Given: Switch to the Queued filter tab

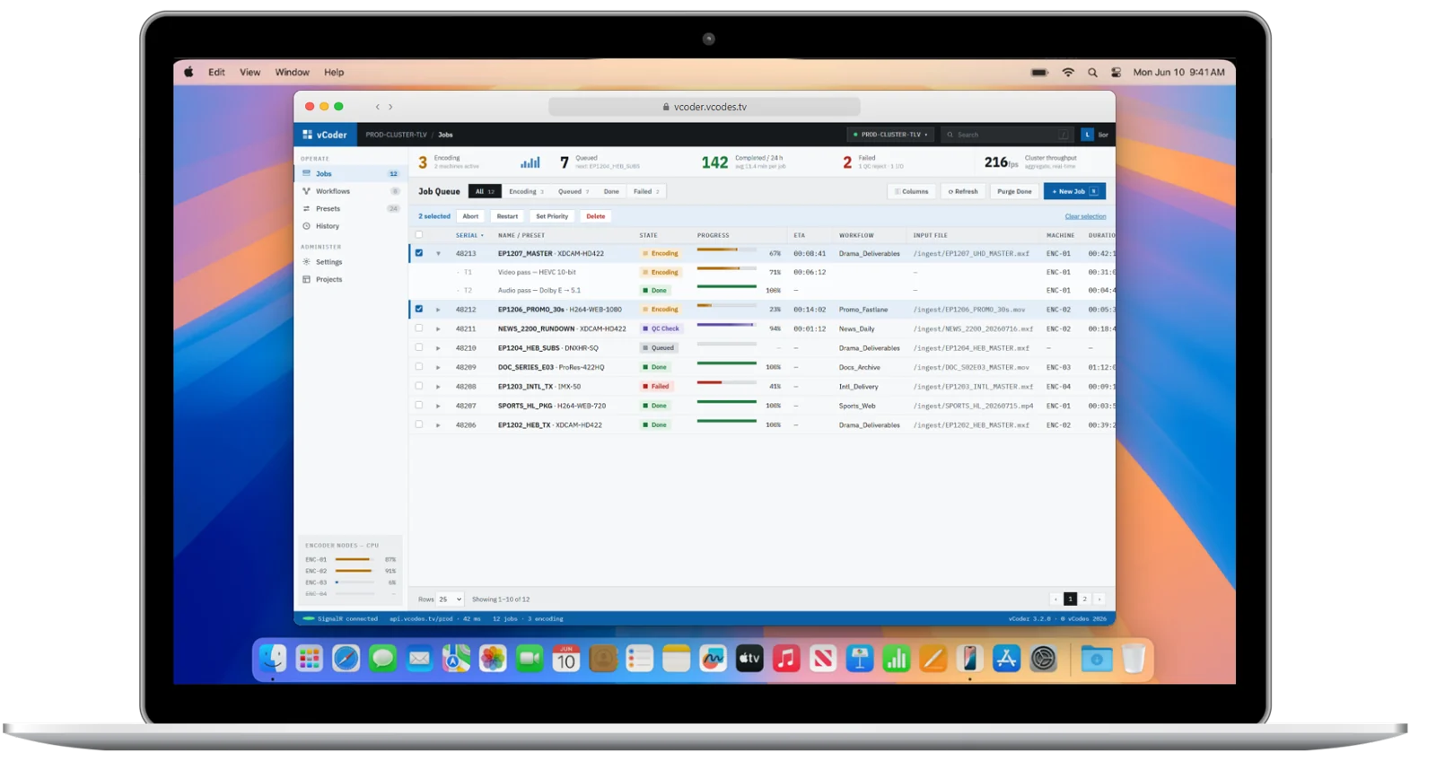Looking at the screenshot, I should click(x=574, y=191).
